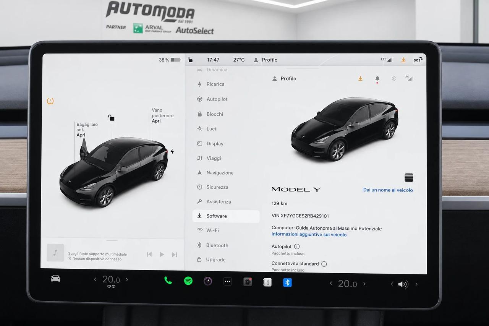Select the Software menu item
489x326 pixels.
tap(226, 216)
